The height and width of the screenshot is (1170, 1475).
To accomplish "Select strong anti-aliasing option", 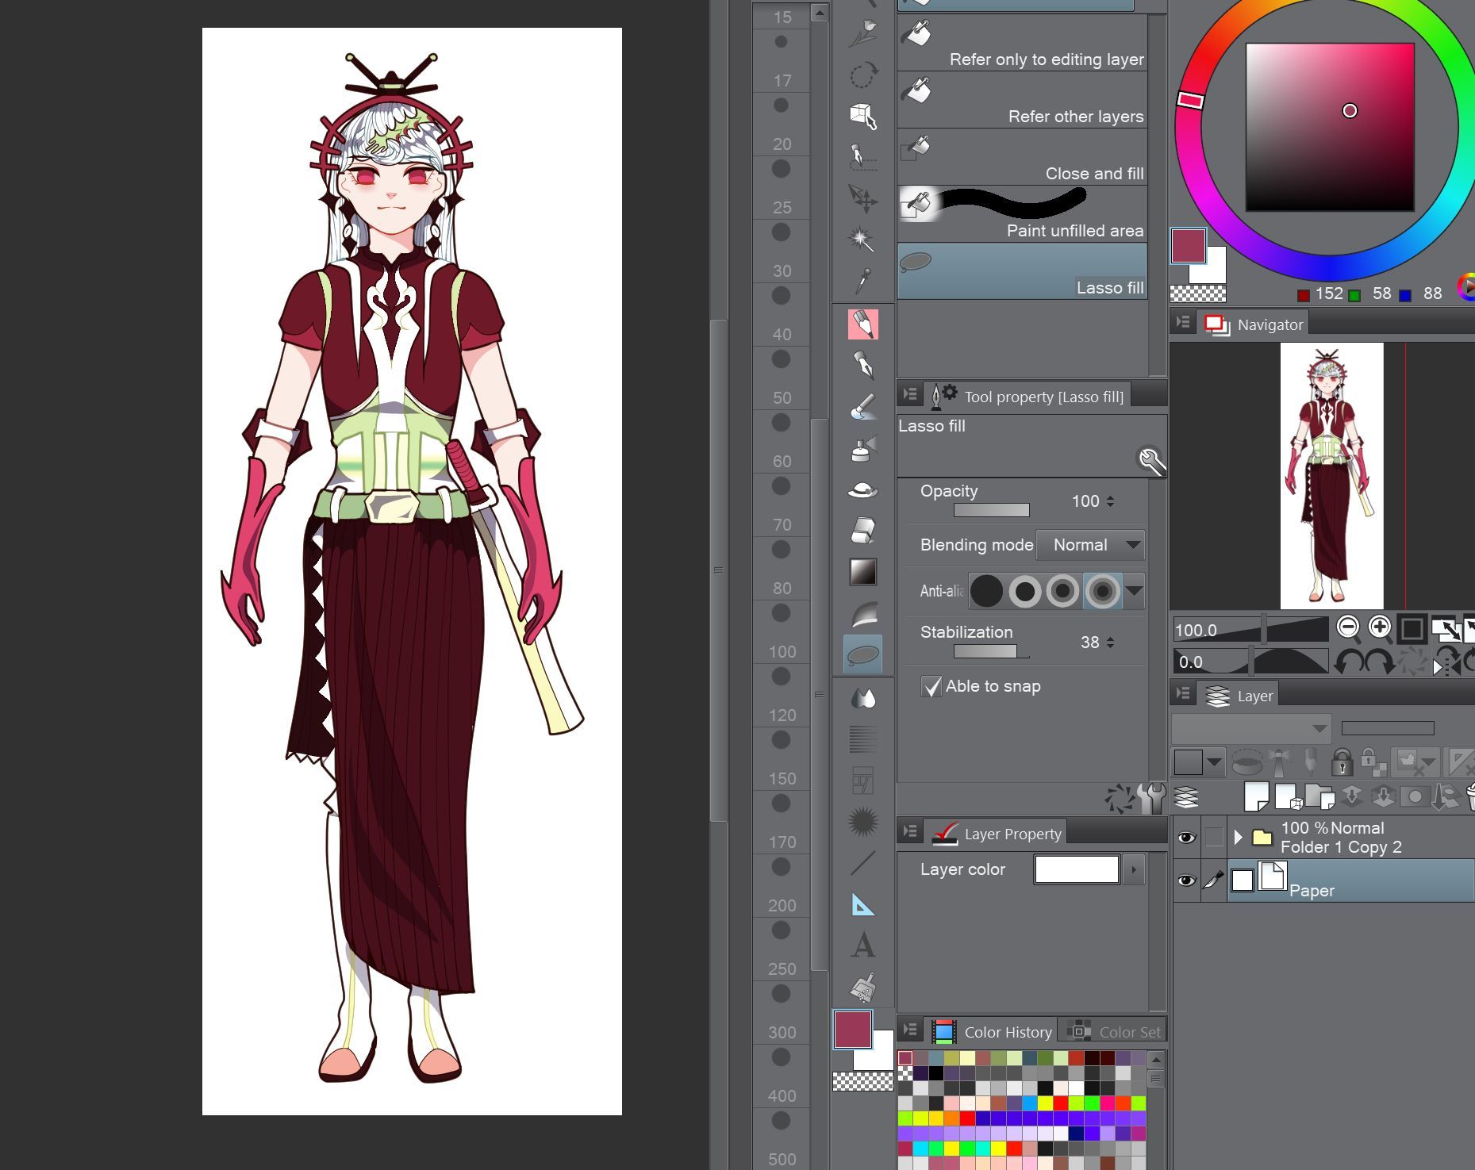I will [x=1102, y=591].
